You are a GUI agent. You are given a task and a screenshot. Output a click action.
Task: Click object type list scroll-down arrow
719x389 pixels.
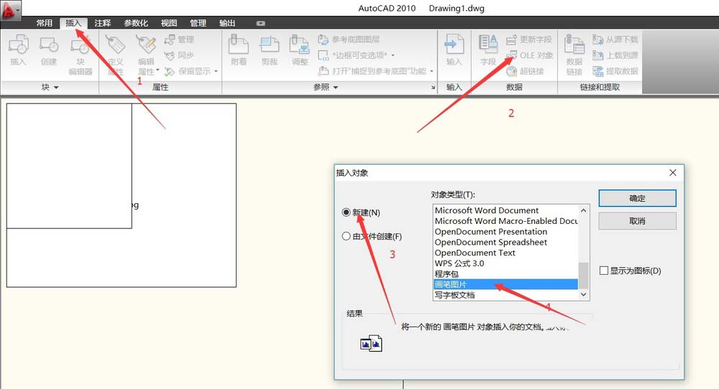click(x=583, y=295)
